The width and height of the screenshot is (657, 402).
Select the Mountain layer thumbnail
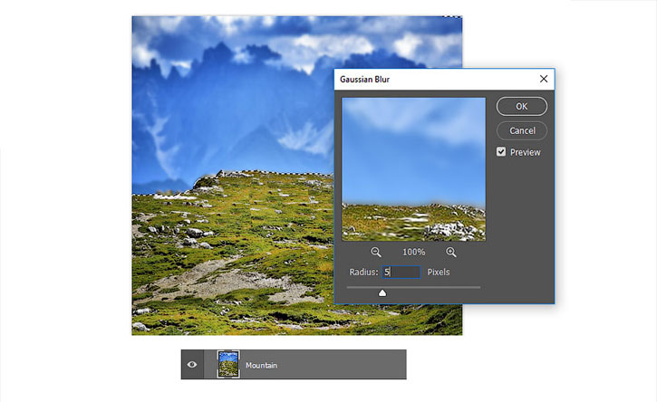[x=228, y=364]
